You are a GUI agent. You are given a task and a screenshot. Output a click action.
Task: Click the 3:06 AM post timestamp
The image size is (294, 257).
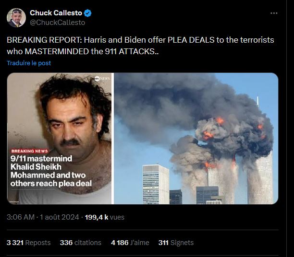(x=21, y=217)
